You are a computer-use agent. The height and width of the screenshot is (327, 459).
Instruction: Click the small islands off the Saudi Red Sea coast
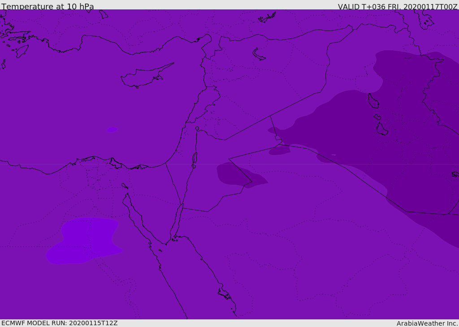(x=224, y=294)
